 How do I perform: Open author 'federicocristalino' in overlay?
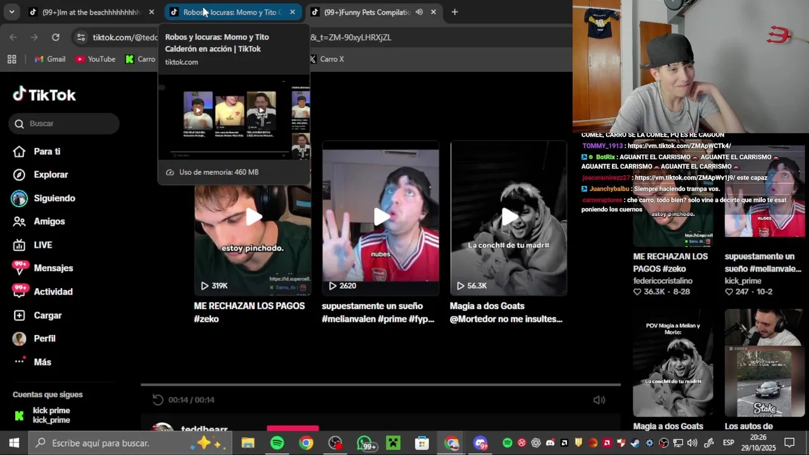point(663,281)
